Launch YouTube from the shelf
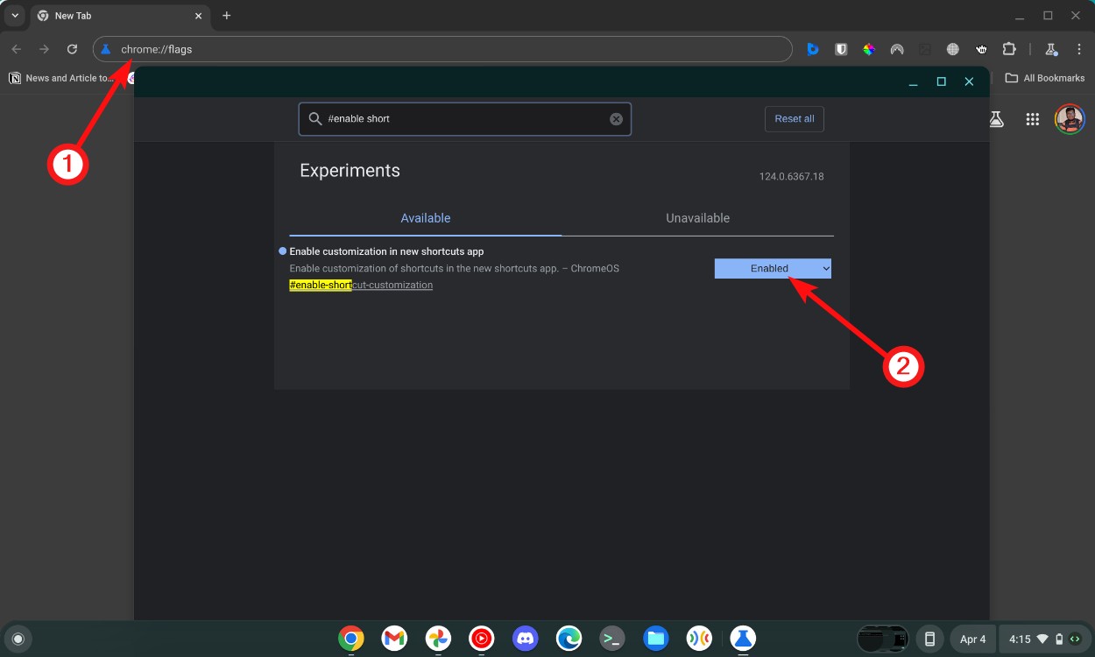 pyautogui.click(x=481, y=639)
